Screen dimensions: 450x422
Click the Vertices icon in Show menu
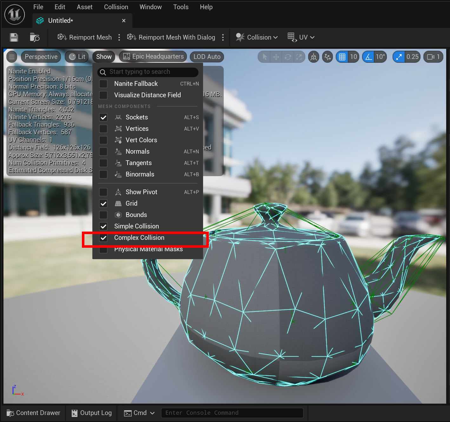(x=118, y=129)
